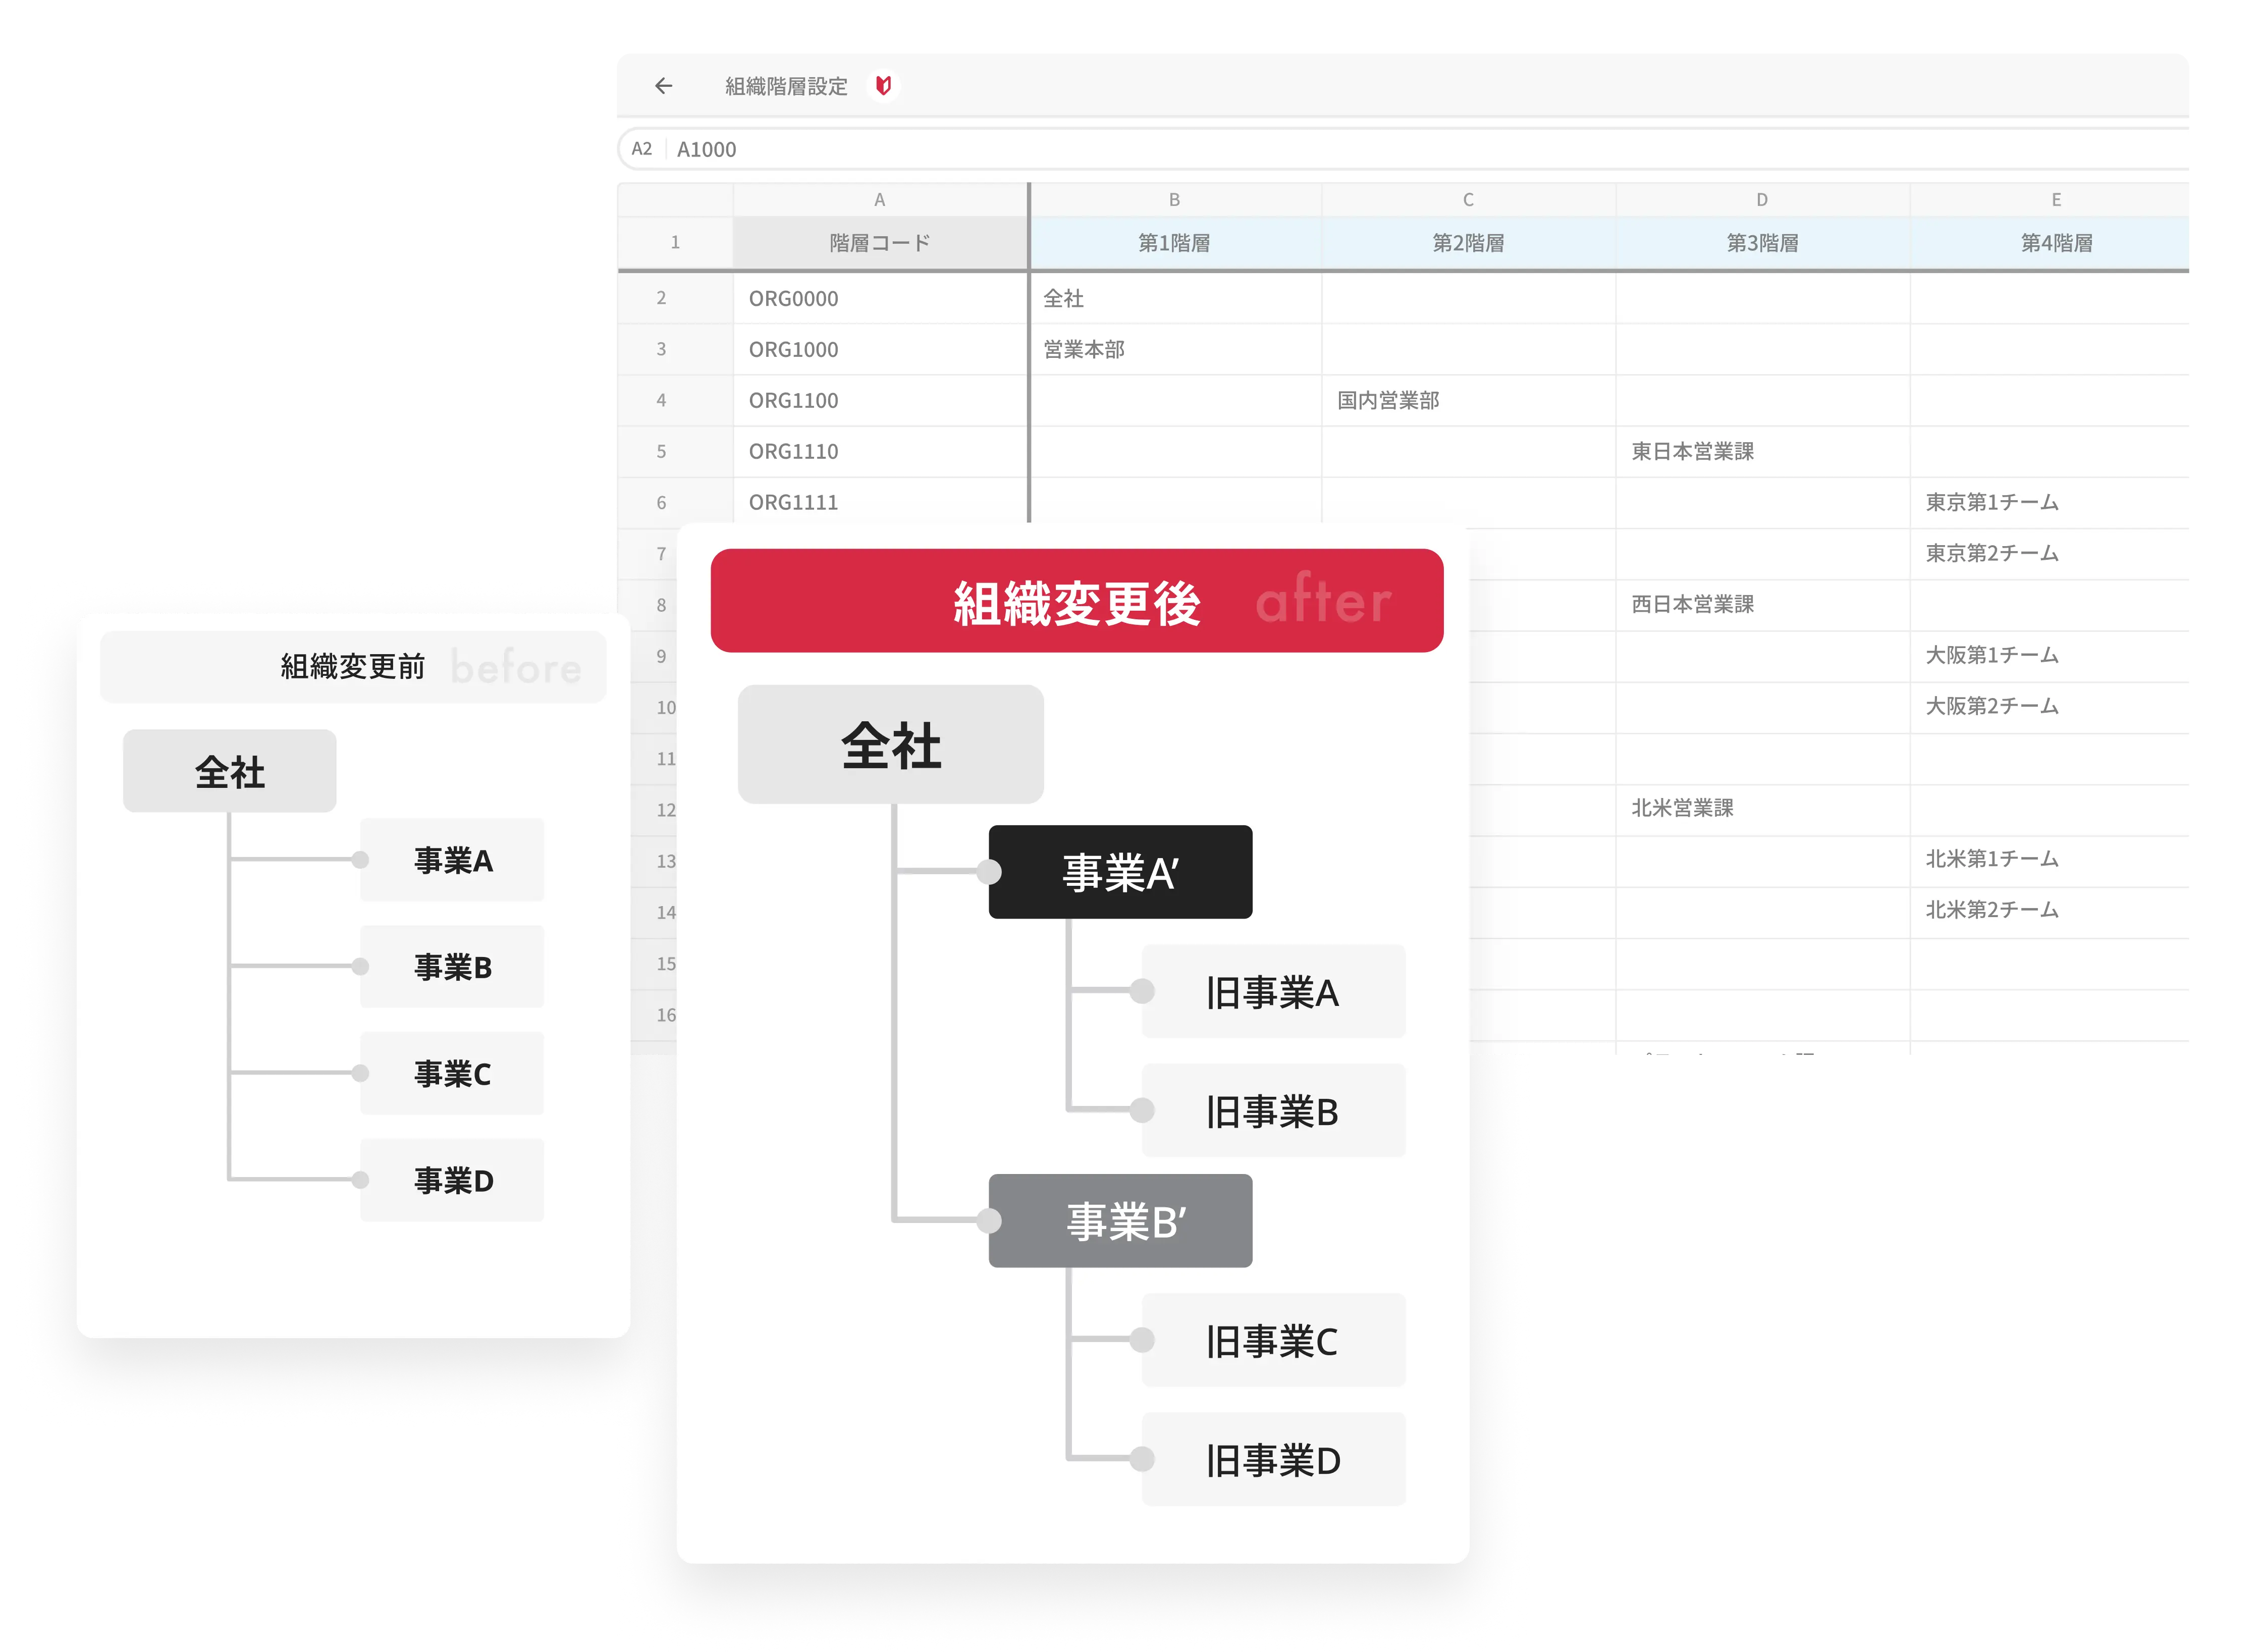This screenshot has height=1652, width=2261.
Task: Select the 第1階層 header cell
Action: tap(1174, 243)
